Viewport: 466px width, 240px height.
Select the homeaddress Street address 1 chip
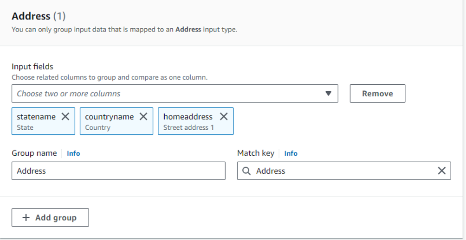pos(188,121)
